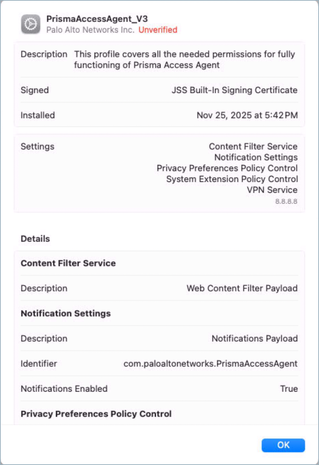Click the bold Content Filter Service heading

tap(68, 263)
